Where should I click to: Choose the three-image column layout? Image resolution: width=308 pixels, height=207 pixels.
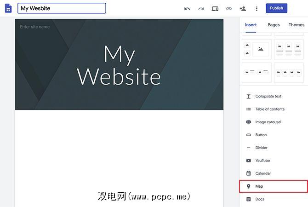point(289,49)
